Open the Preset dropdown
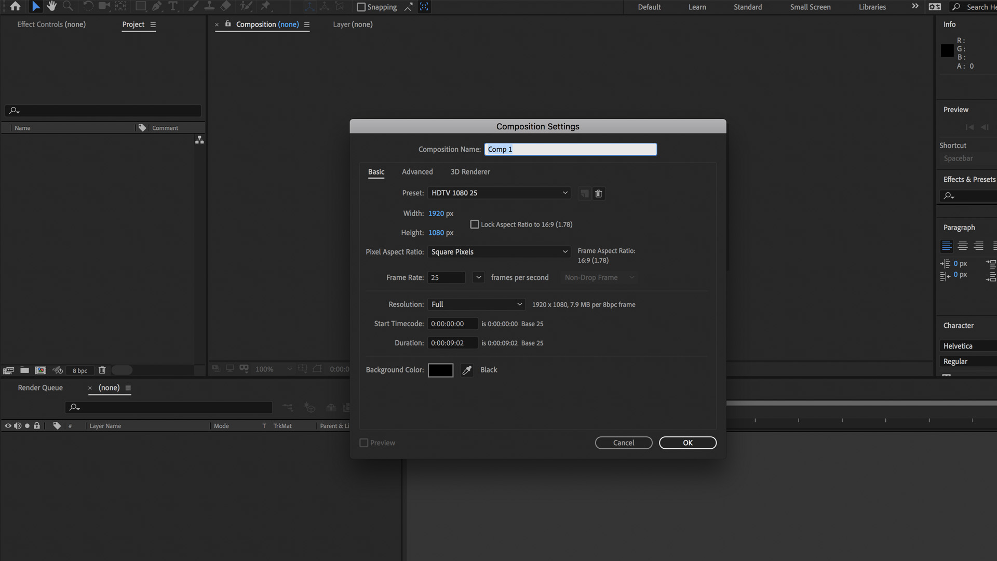 [x=498, y=193]
